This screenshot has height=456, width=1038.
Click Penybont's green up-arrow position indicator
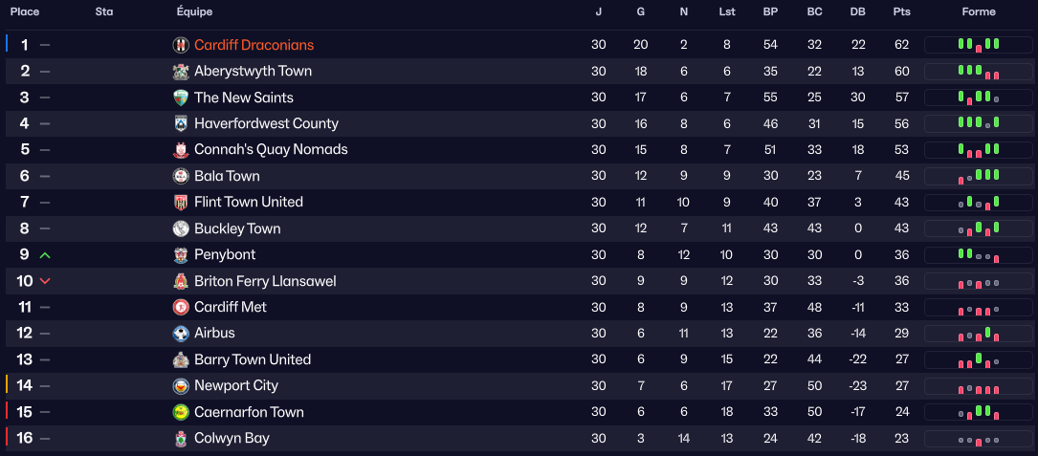45,255
